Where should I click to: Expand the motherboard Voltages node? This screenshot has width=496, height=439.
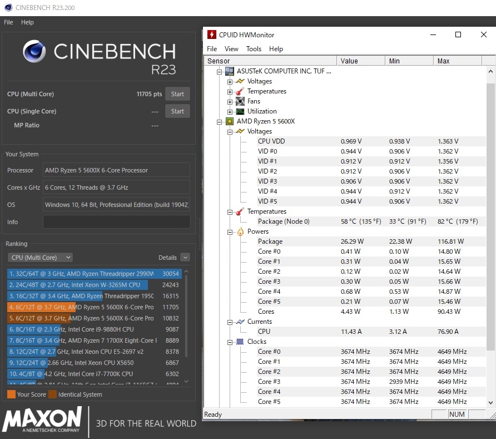tap(230, 82)
